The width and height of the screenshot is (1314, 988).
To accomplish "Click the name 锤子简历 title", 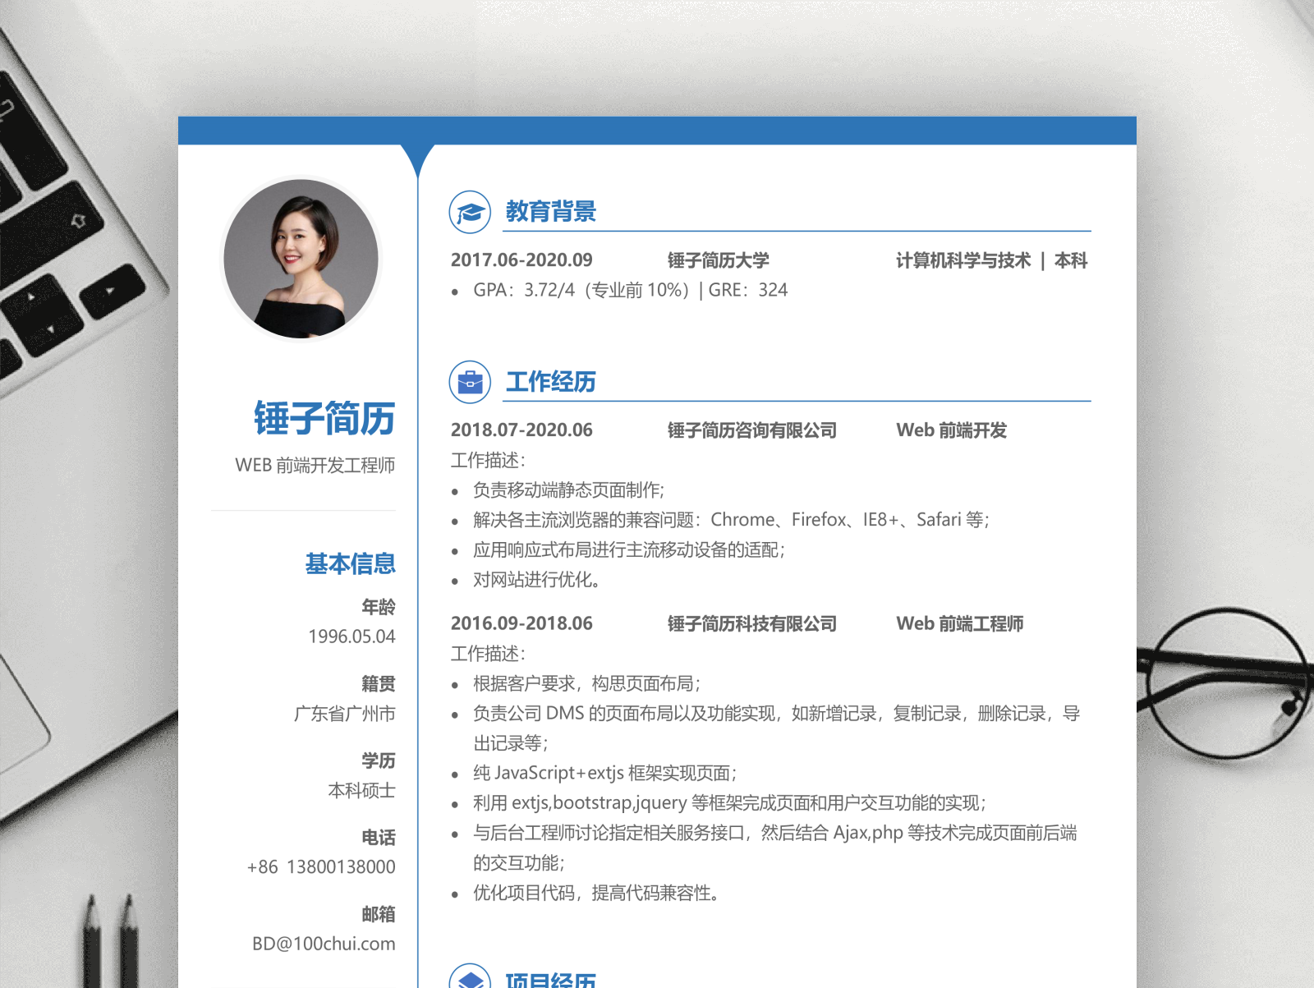I will [x=324, y=418].
